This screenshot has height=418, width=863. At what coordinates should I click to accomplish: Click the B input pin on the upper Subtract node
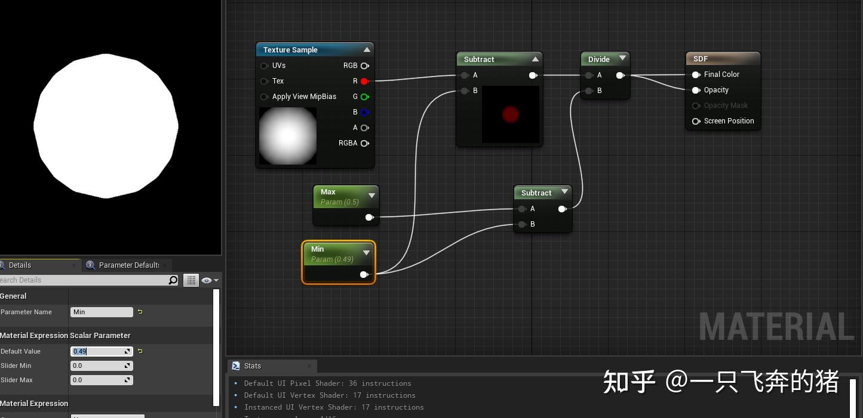tap(465, 91)
